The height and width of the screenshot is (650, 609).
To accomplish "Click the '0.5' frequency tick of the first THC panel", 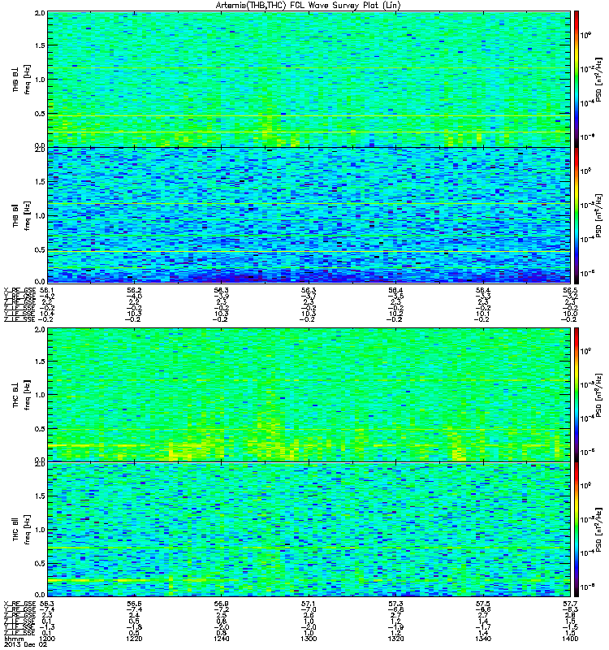I will point(40,429).
